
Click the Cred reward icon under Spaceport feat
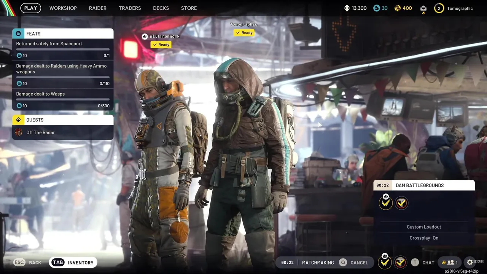click(x=19, y=56)
